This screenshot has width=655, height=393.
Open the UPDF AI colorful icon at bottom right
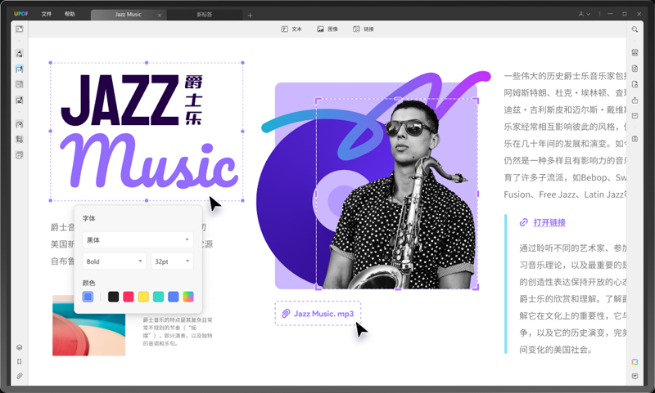(x=635, y=362)
